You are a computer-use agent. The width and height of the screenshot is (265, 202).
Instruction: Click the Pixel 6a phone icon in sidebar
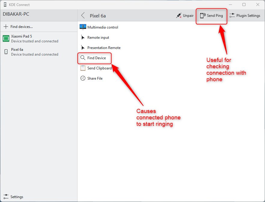[6, 52]
